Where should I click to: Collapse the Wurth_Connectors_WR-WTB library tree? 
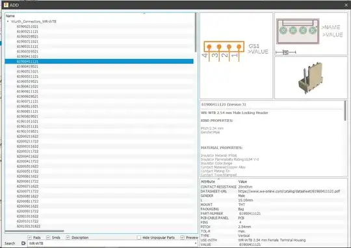tap(8, 21)
